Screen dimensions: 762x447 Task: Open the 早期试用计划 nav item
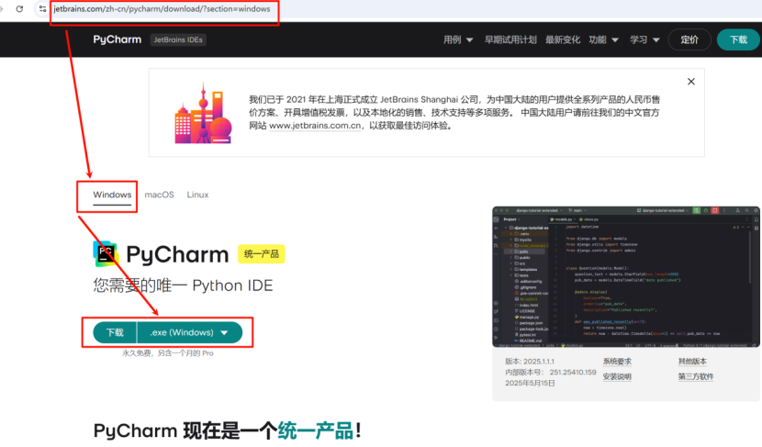pyautogui.click(x=510, y=39)
